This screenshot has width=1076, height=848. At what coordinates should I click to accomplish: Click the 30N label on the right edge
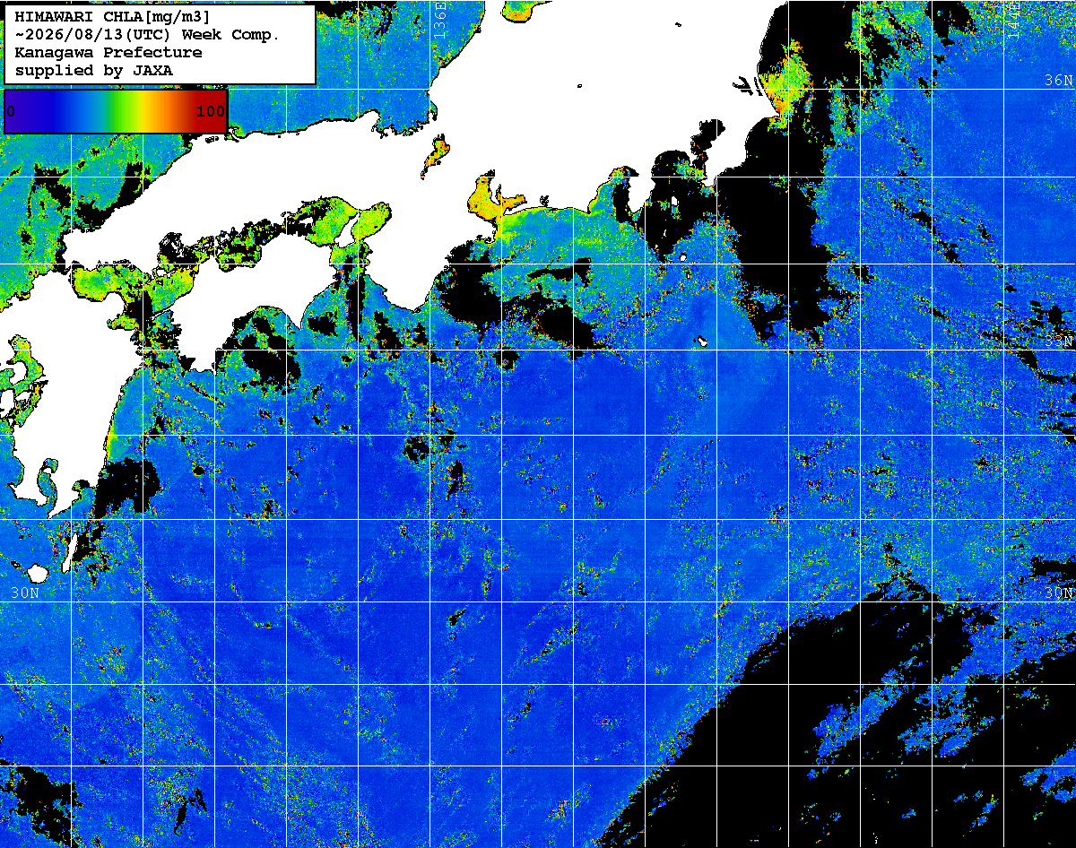1058,593
